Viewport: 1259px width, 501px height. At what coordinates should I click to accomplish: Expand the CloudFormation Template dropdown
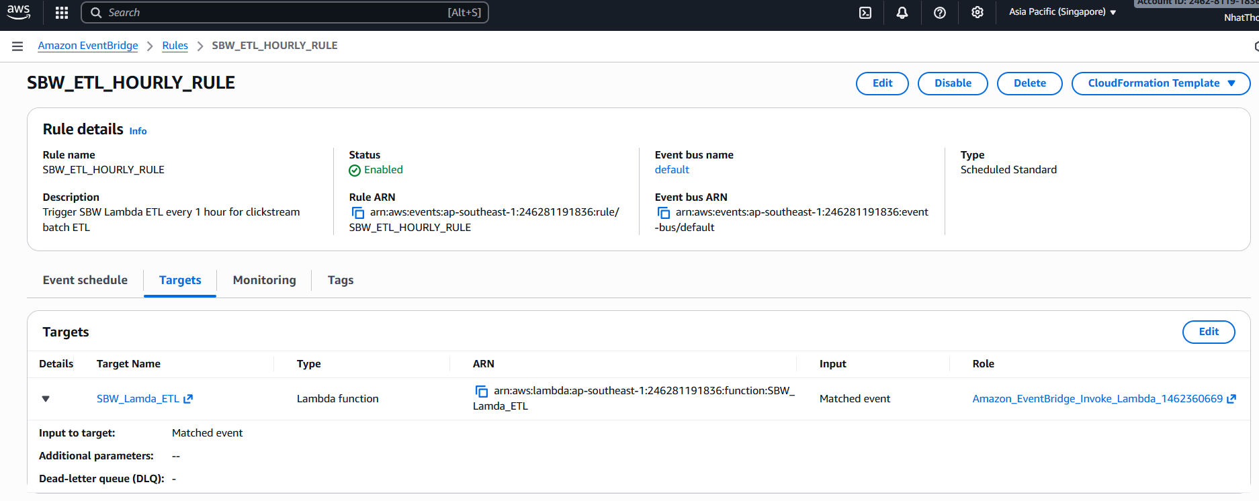tap(1160, 83)
